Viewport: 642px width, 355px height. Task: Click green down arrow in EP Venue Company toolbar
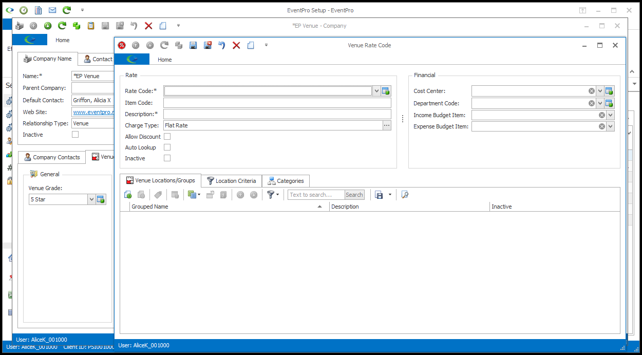click(x=48, y=26)
